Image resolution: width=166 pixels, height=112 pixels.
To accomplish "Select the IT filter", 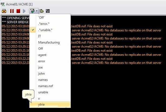I will click(x=40, y=36).
